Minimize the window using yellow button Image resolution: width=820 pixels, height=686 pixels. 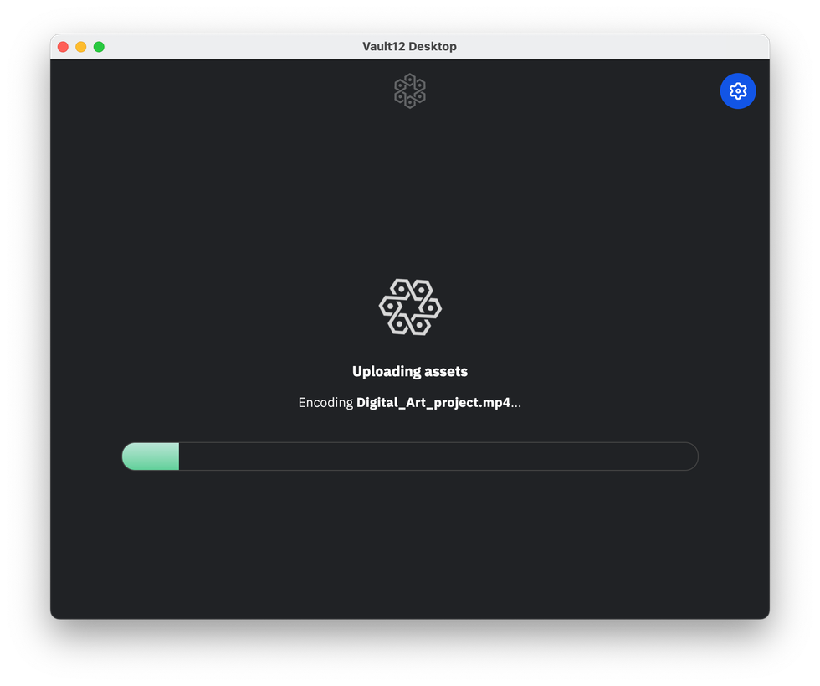tap(81, 47)
